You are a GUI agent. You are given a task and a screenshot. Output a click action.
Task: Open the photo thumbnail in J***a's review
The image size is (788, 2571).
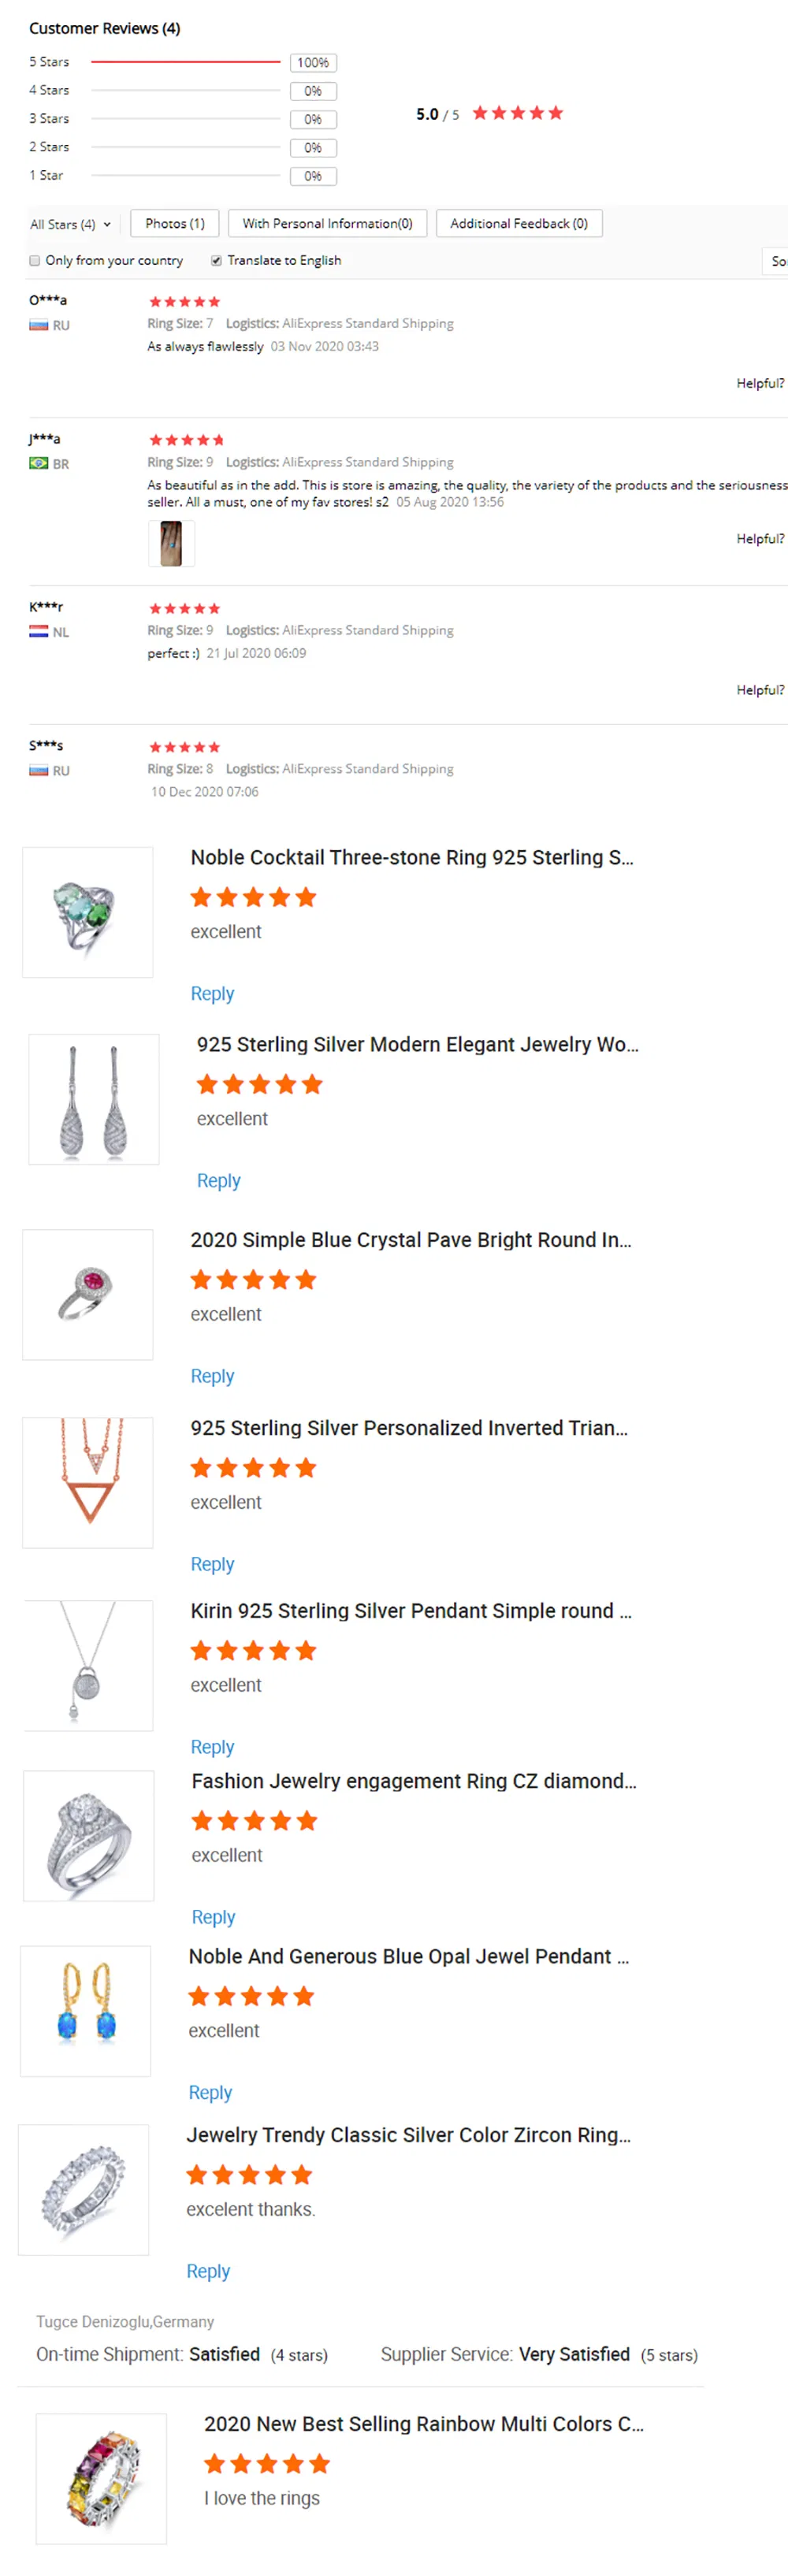(171, 543)
